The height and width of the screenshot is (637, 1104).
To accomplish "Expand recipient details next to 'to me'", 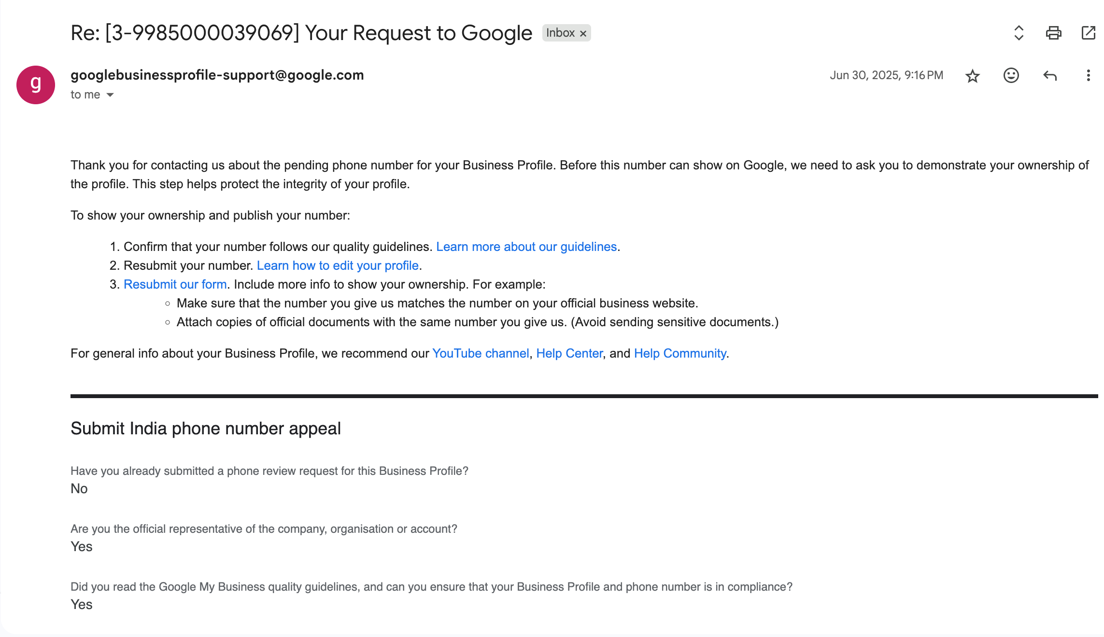I will 110,95.
